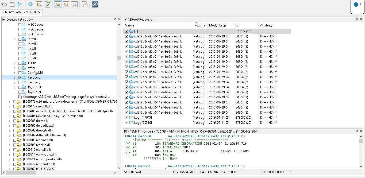Uncheck the Logs [50310] row checkbox
Image resolution: width=365 pixels, height=178 pixels.
[x=127, y=123]
